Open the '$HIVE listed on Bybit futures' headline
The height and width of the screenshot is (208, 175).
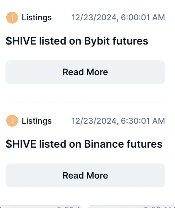tap(77, 41)
